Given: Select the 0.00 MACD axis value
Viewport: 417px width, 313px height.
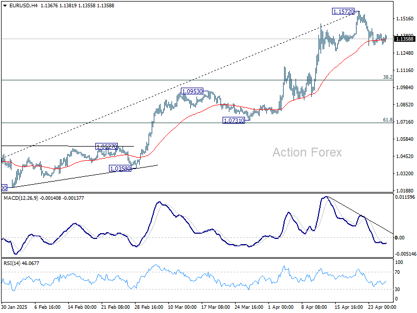Looking at the screenshot, I should click(x=399, y=236).
